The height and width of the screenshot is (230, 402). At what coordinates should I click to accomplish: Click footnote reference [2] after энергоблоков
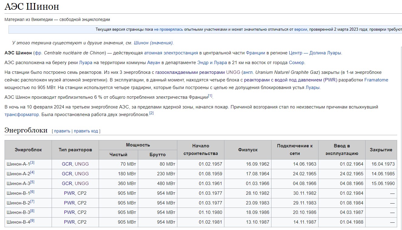(152, 113)
